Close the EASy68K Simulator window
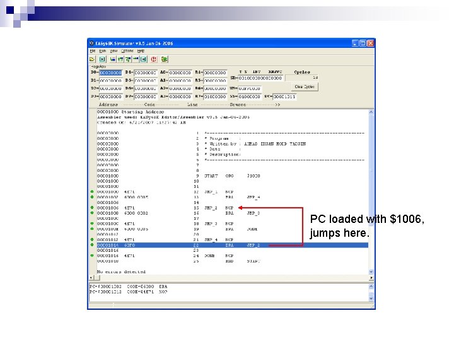This screenshot has width=454, height=340. click(x=370, y=43)
